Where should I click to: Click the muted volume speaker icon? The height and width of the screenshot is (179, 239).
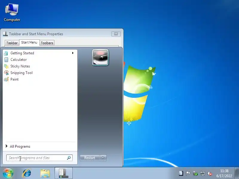[x=210, y=173]
